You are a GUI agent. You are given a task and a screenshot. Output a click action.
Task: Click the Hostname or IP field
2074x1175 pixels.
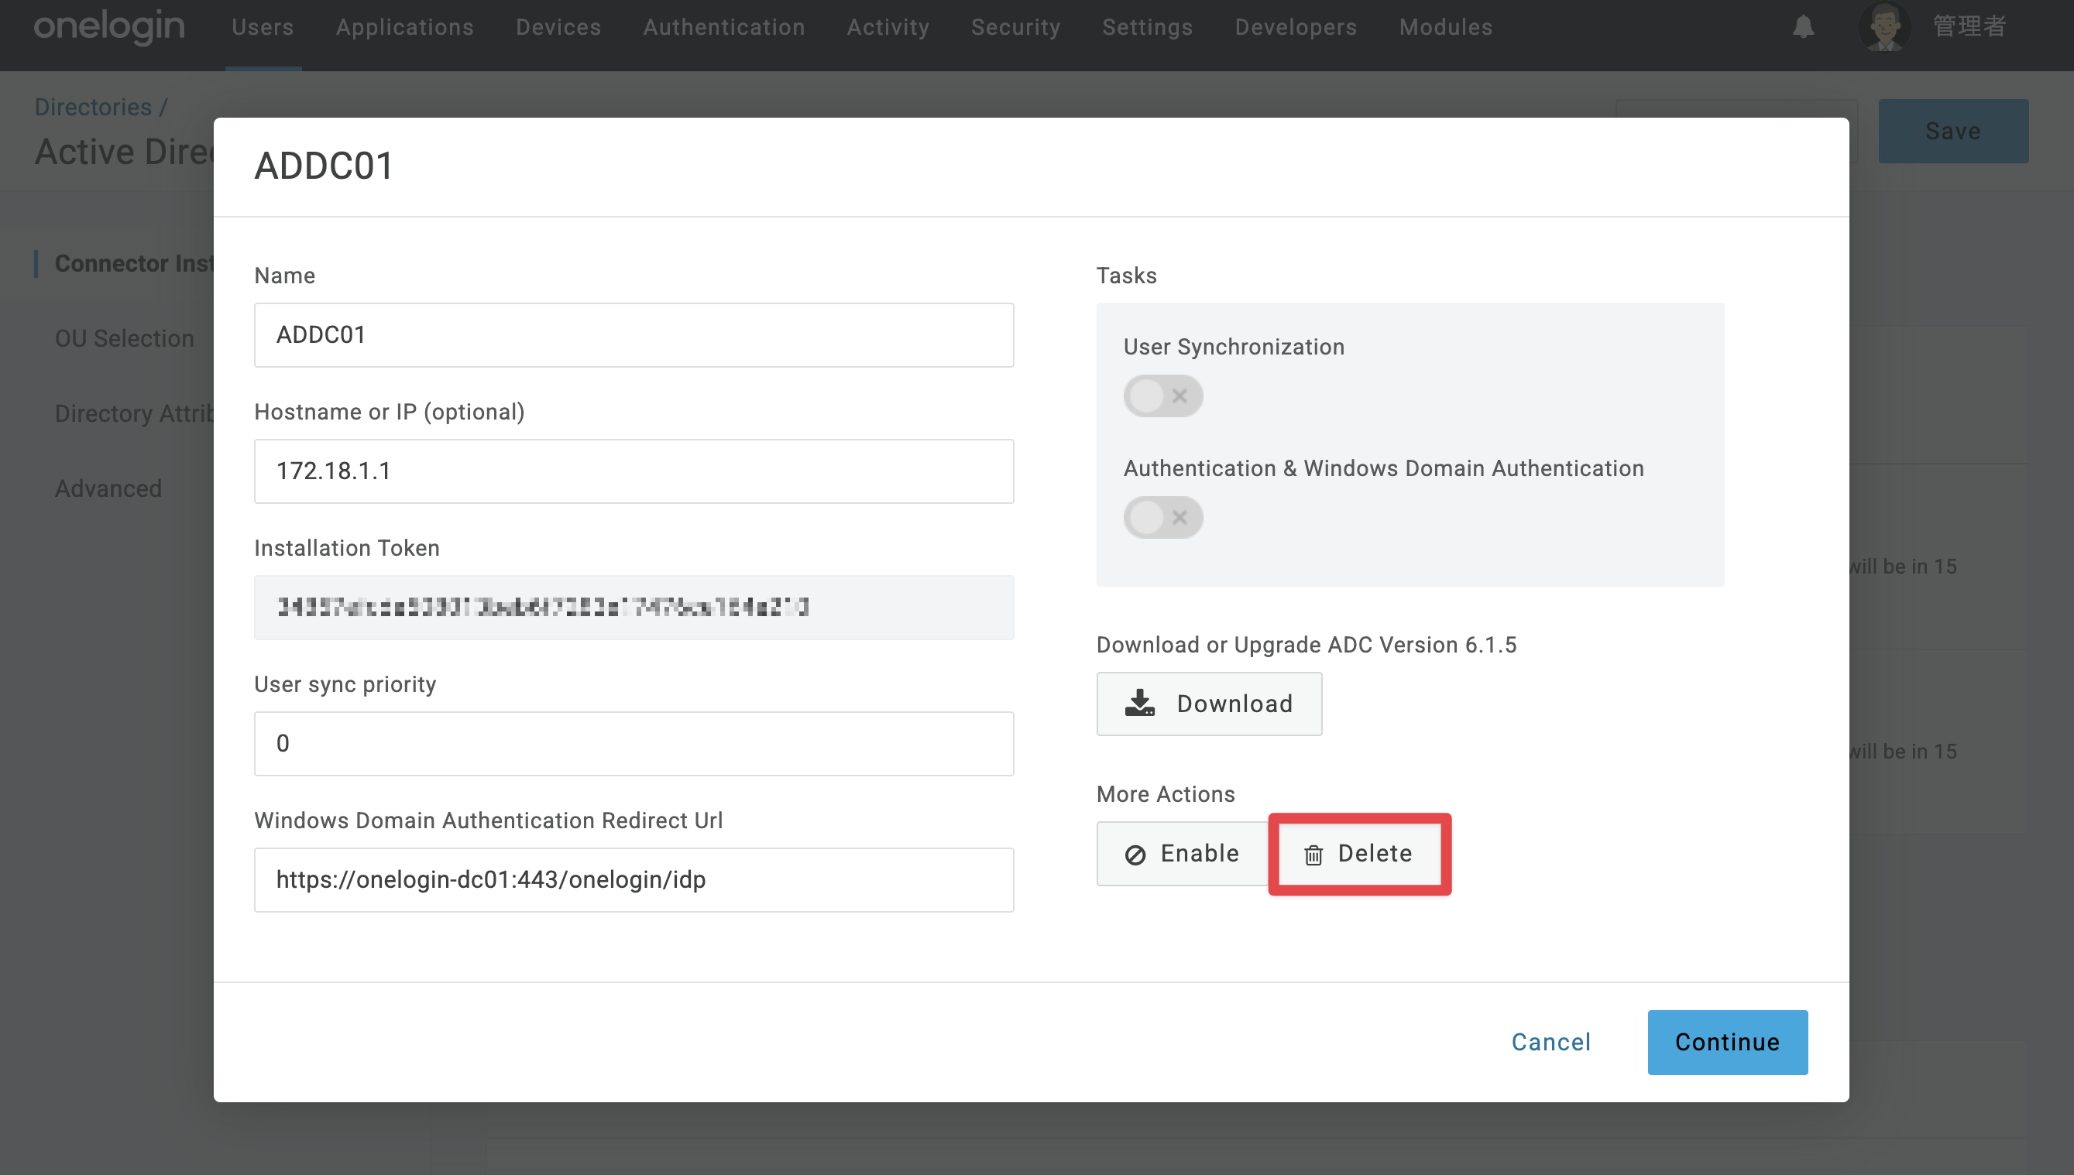634,471
